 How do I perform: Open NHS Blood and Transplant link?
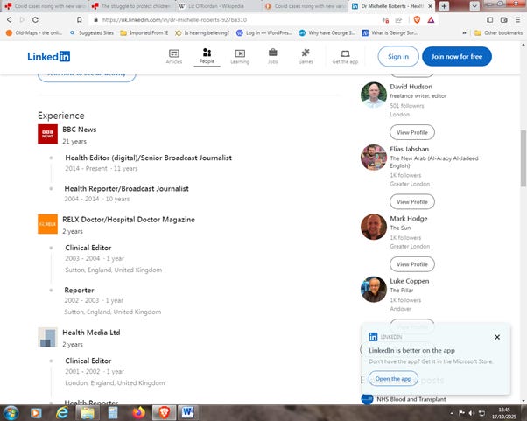[411, 399]
